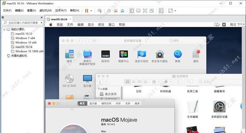Click Show All grid button in System Preferences

[94, 41]
